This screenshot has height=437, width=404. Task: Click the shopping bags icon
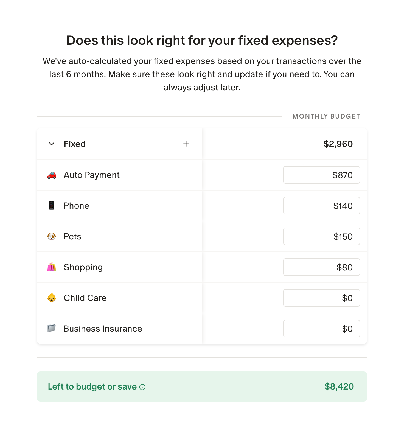pyautogui.click(x=52, y=267)
